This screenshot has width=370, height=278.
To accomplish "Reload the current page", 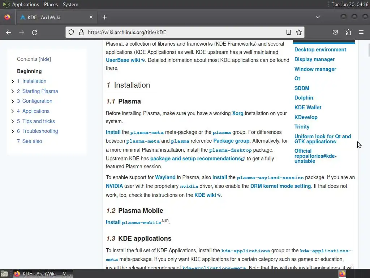I will [35, 32].
